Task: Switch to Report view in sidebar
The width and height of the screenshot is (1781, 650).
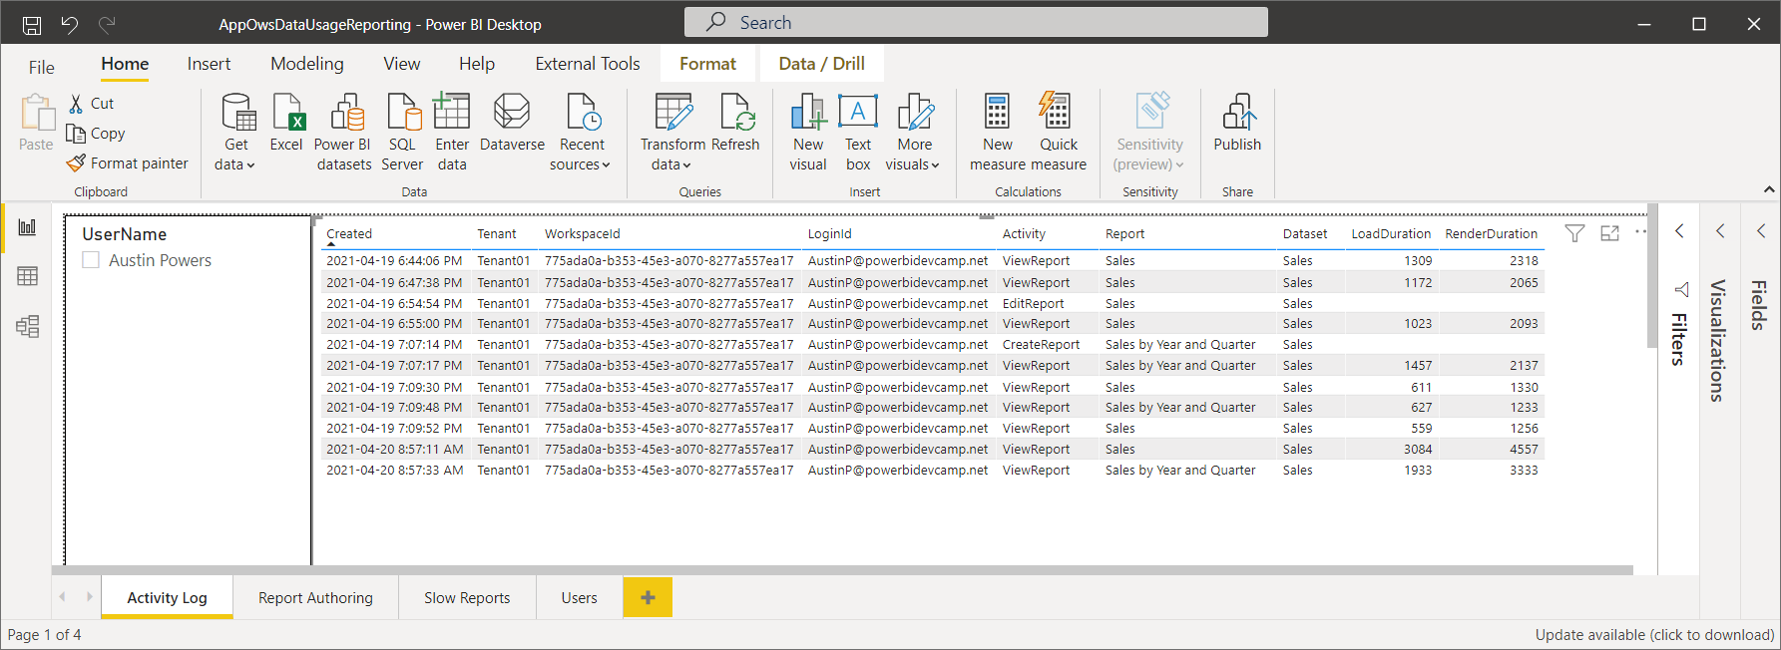Action: pyautogui.click(x=27, y=227)
